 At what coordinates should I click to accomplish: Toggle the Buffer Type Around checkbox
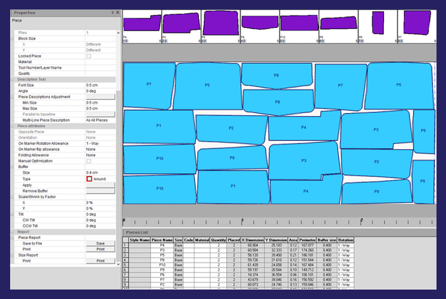(x=89, y=179)
